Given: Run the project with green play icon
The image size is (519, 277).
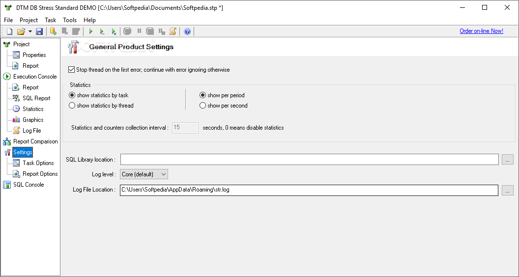Looking at the screenshot, I should (x=91, y=31).
